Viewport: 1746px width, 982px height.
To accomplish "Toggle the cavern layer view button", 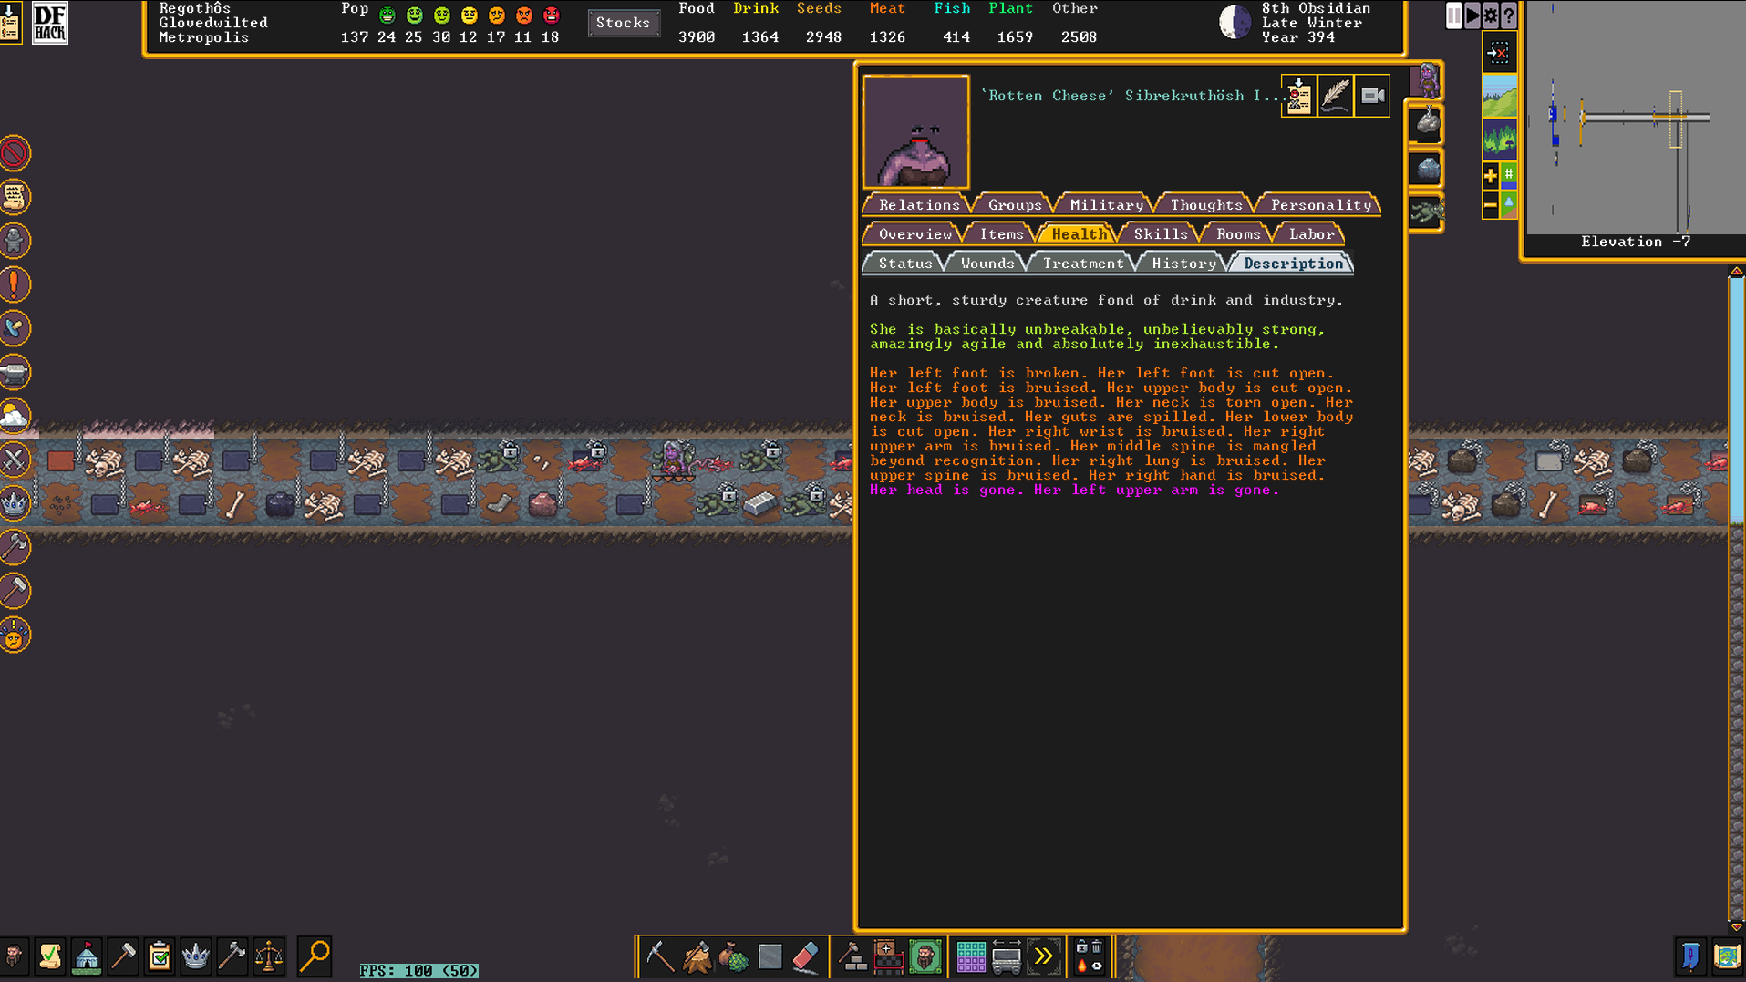I will [x=1500, y=140].
